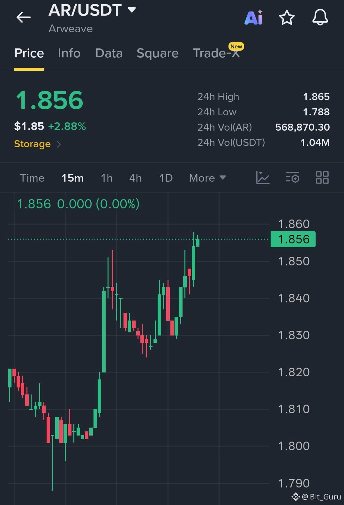This screenshot has height=505, width=344.
Task: Click the $1.85 dollar price
Action: coord(29,126)
